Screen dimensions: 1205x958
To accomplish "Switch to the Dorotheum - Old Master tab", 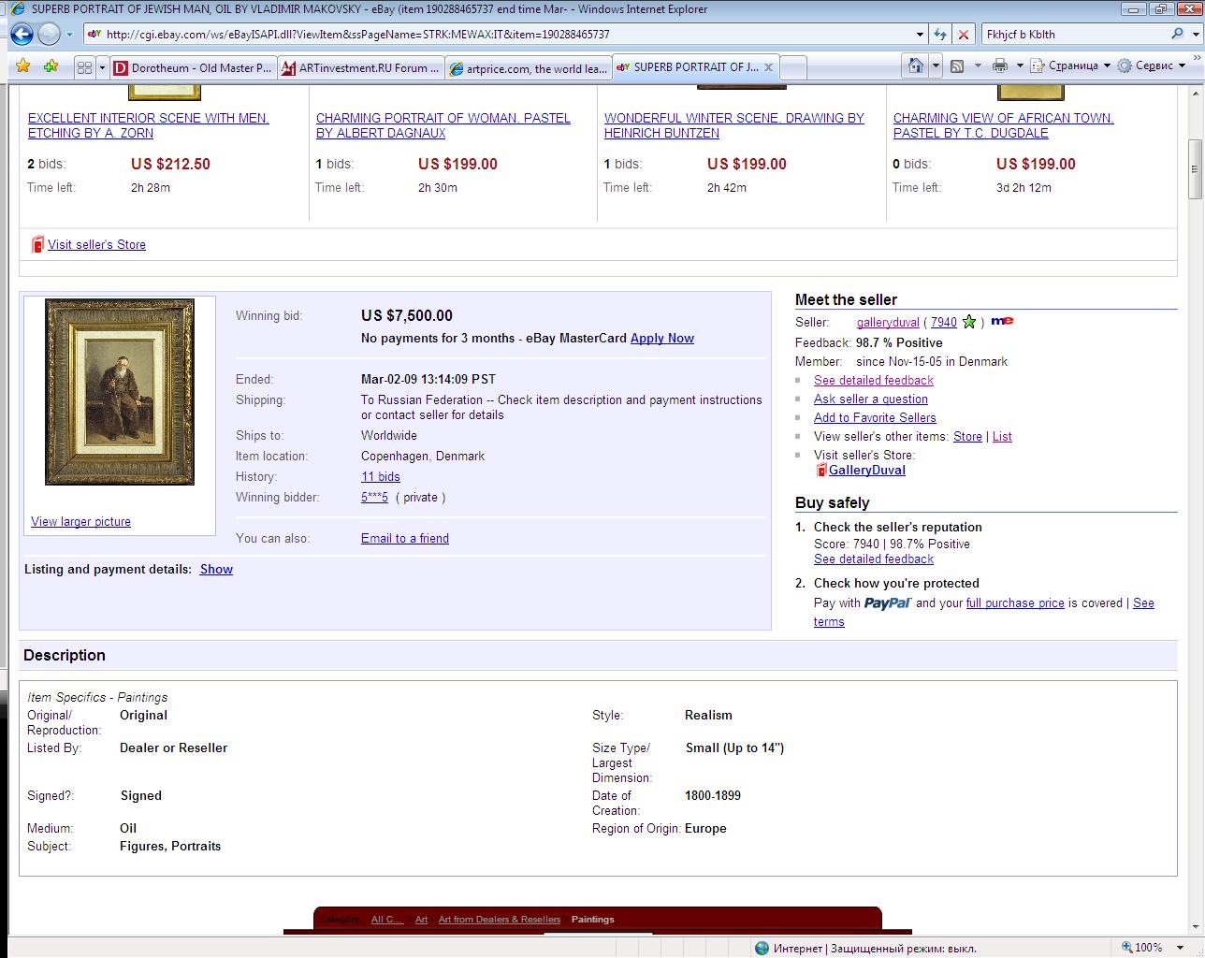I will tap(193, 67).
